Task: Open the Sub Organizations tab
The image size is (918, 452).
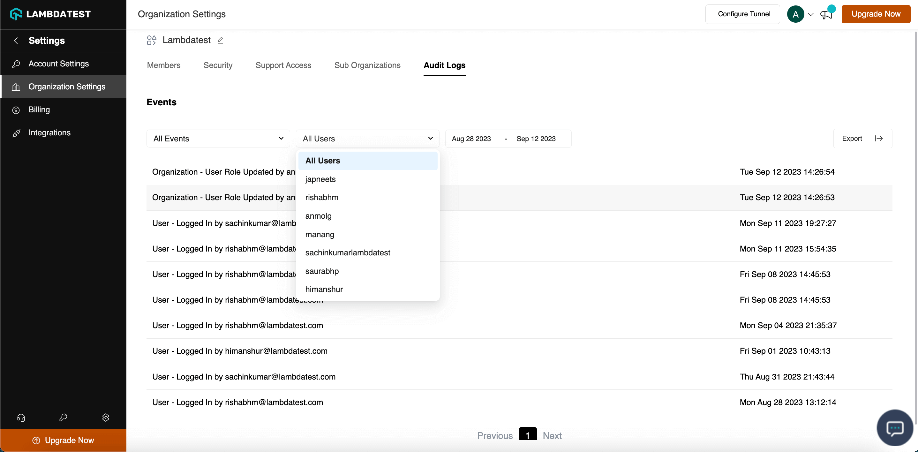Action: click(x=367, y=65)
